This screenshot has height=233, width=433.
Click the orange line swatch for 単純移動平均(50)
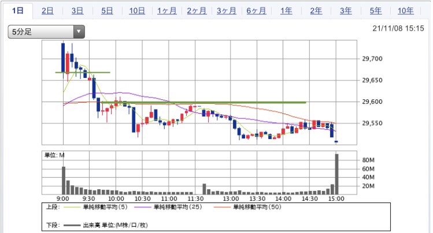point(222,207)
